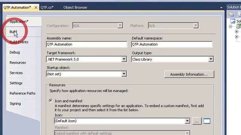Click the Solution Explorer Properties toolbar icon
This screenshot has height=135, width=241.
tap(231, 14)
